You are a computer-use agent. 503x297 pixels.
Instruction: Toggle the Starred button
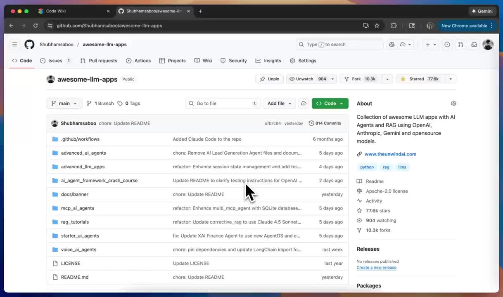point(420,79)
